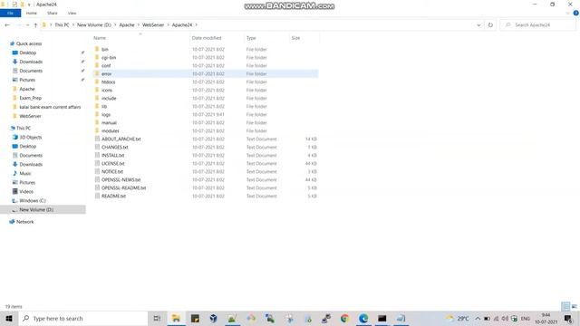Open the Windows Start menu
Screen dimensions: 580x326
(9, 318)
